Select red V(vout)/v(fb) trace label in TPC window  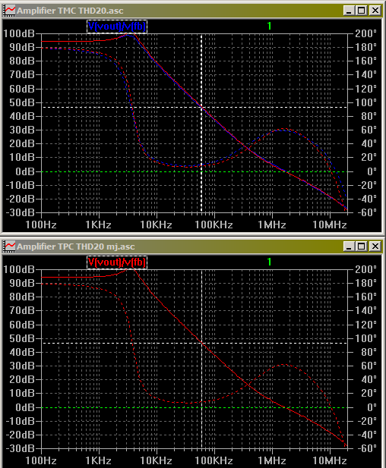[x=117, y=262]
